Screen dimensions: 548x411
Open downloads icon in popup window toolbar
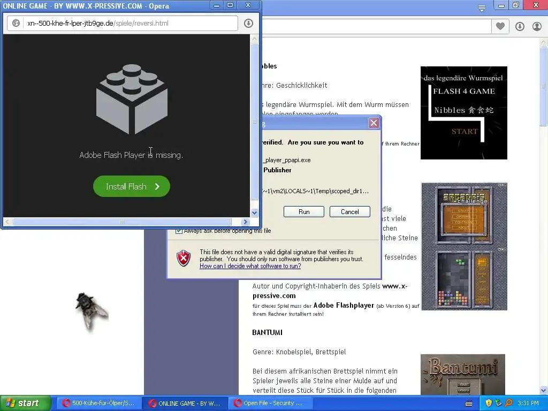pyautogui.click(x=248, y=24)
